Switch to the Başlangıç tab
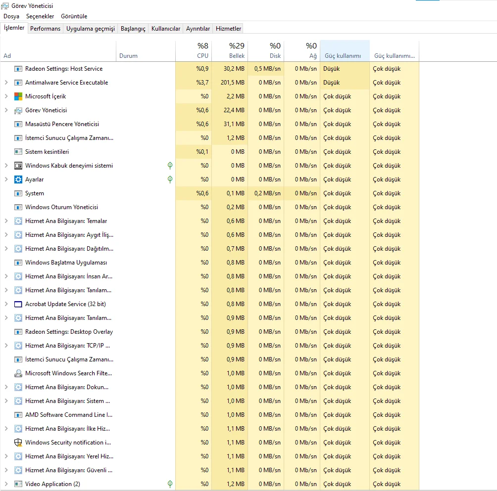Viewport: 497px width, 491px height. (x=133, y=29)
